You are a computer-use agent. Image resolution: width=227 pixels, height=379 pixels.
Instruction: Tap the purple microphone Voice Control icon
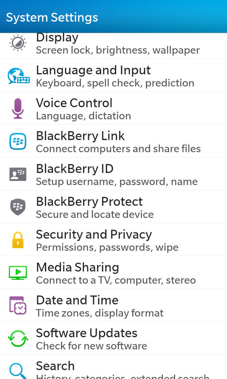pos(18,109)
